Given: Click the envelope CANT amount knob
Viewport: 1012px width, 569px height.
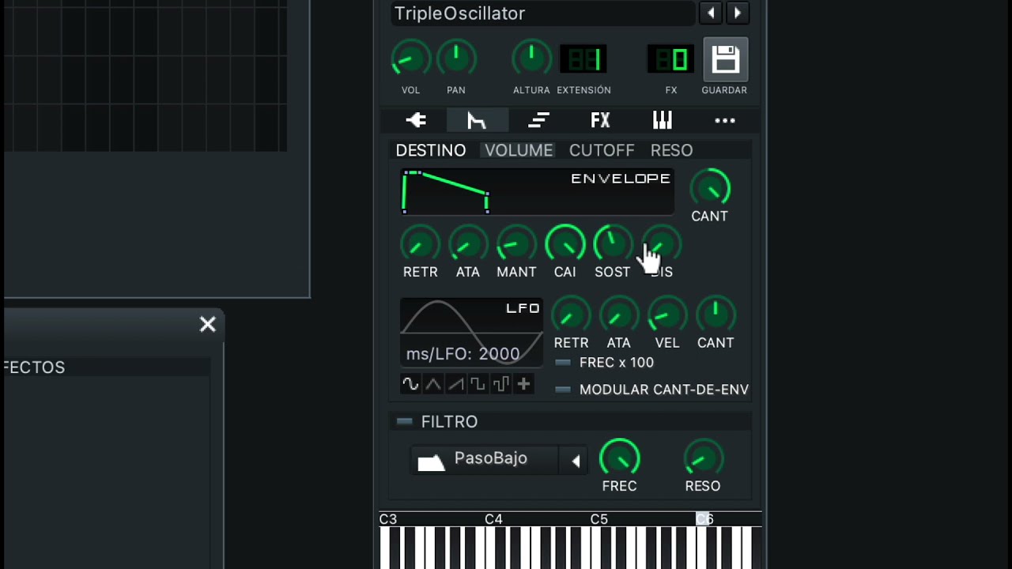Looking at the screenshot, I should point(709,187).
